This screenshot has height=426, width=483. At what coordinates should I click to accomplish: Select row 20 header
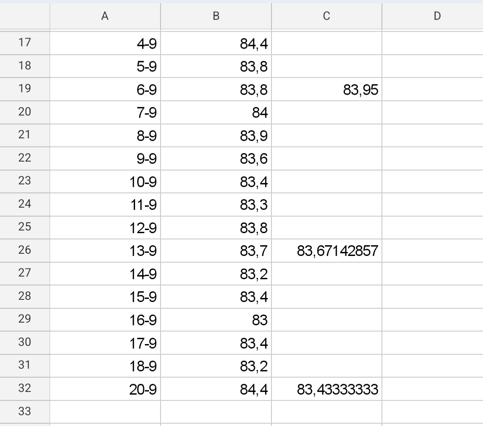coord(25,113)
